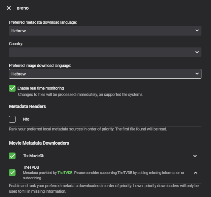
Task: Click the Country field's chevron arrow
Action: click(x=197, y=52)
